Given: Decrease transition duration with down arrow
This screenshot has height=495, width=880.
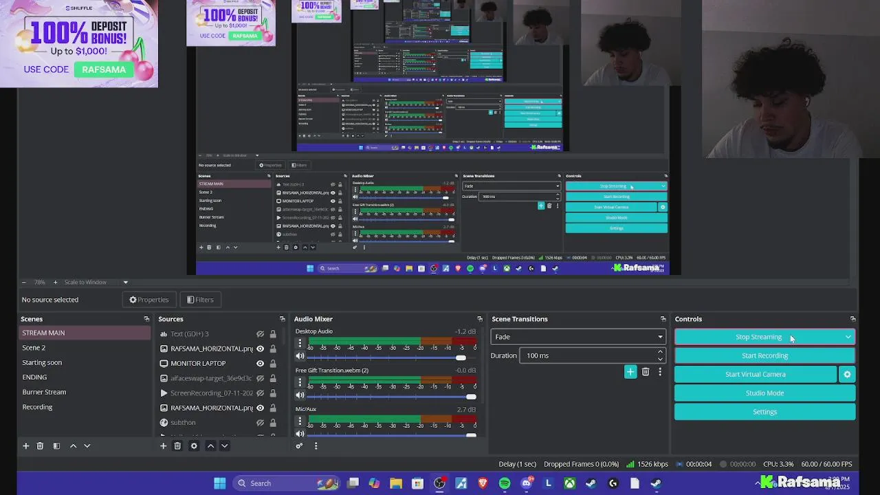Looking at the screenshot, I should point(660,359).
